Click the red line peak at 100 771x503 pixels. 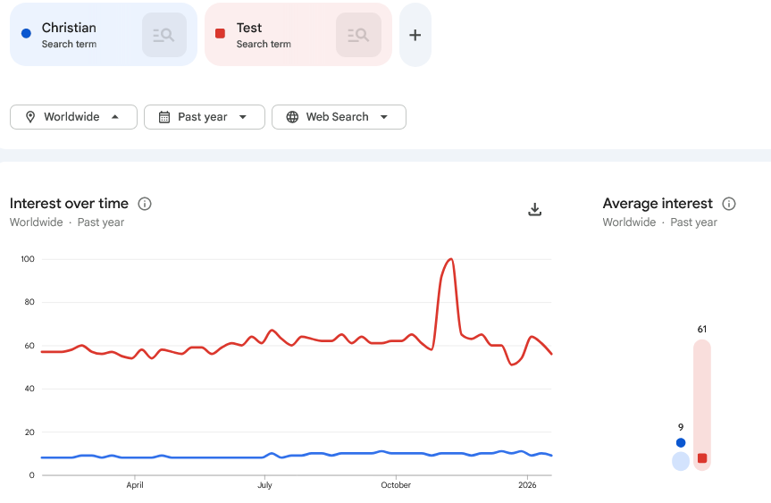pos(451,260)
